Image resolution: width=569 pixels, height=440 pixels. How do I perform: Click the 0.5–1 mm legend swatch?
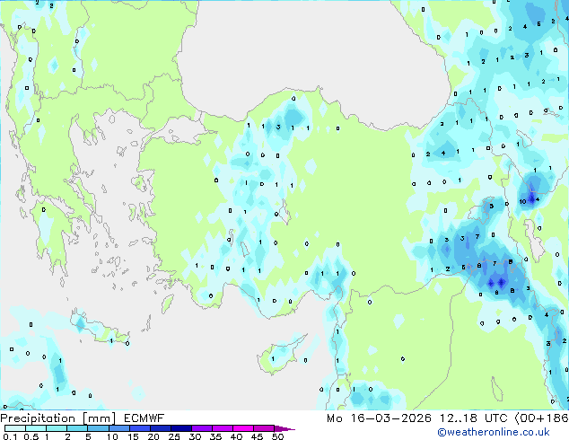[x=36, y=428]
